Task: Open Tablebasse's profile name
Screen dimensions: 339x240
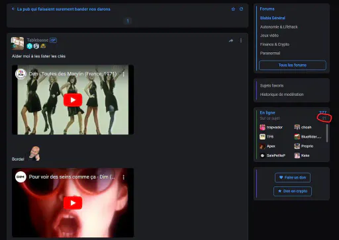Action: pyautogui.click(x=38, y=40)
